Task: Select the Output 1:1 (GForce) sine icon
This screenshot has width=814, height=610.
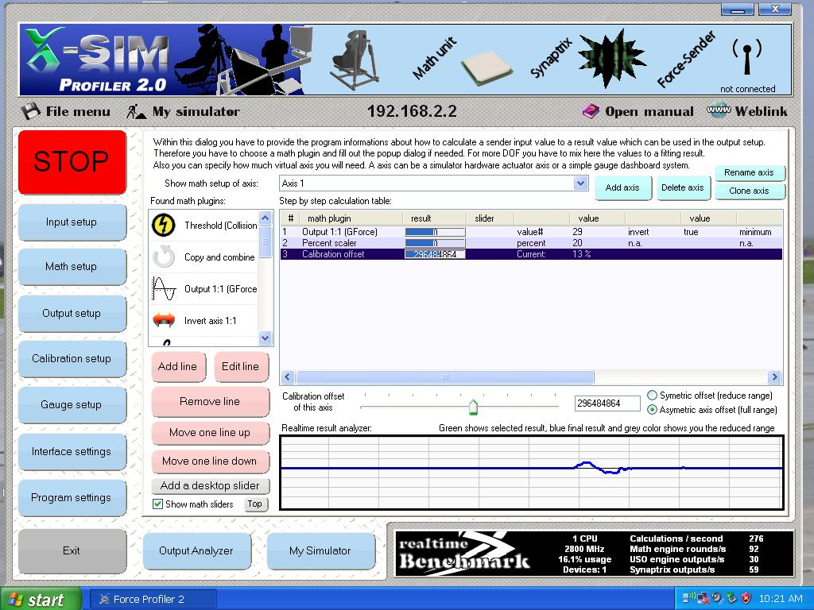Action: coord(164,288)
